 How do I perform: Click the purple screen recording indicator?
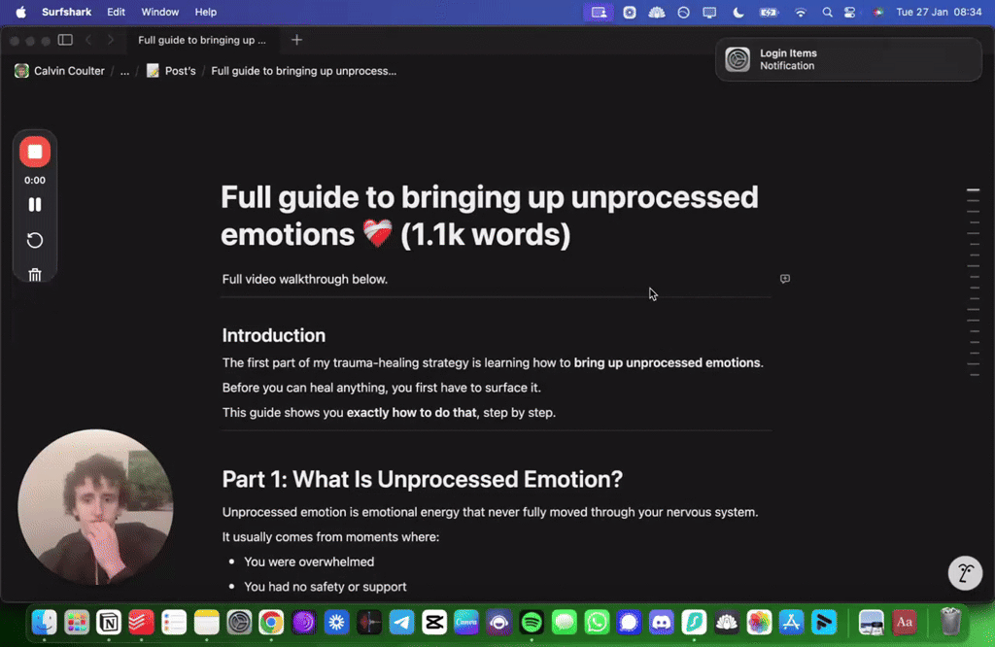click(600, 12)
